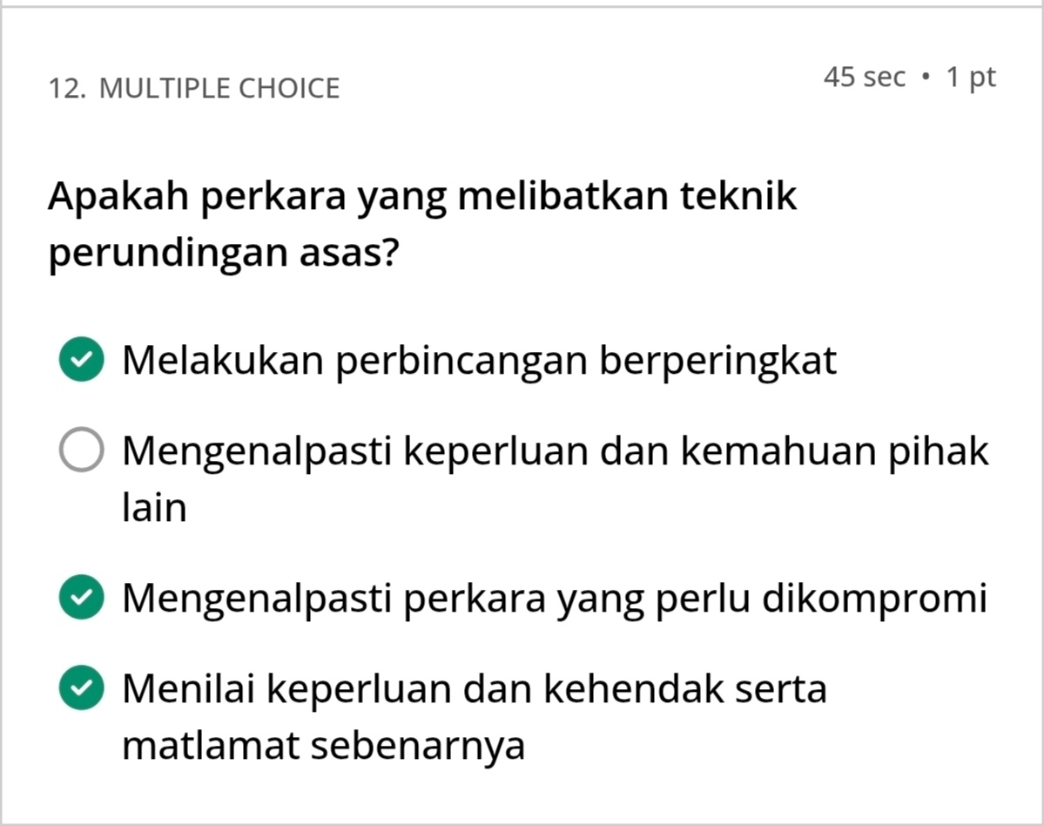
Task: Click the dot separator between time and points
Action: tap(926, 78)
